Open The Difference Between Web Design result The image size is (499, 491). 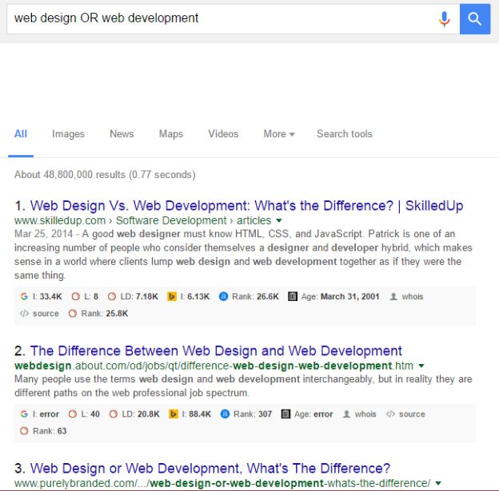tap(216, 351)
